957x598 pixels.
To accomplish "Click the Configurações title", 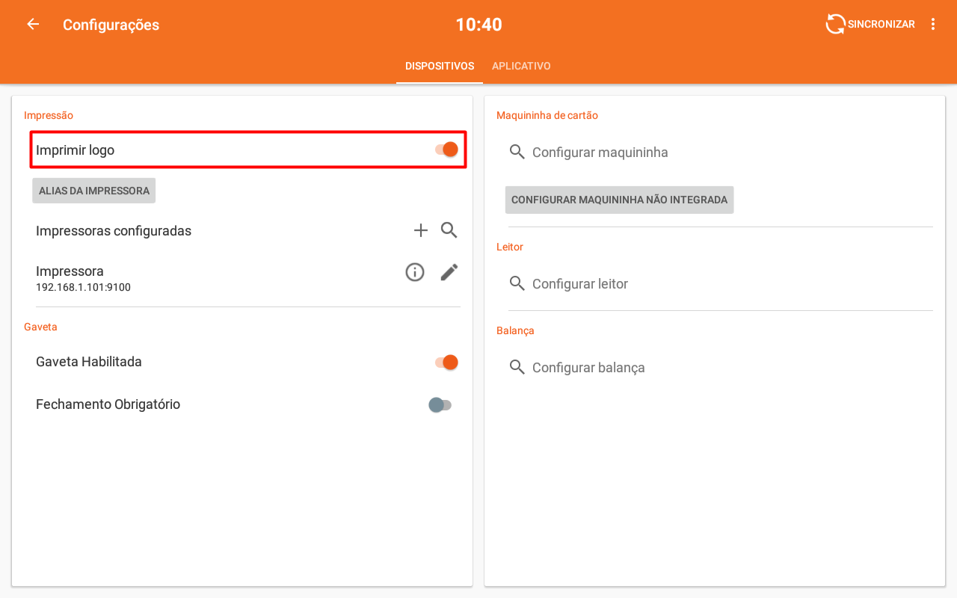I will 111,25.
